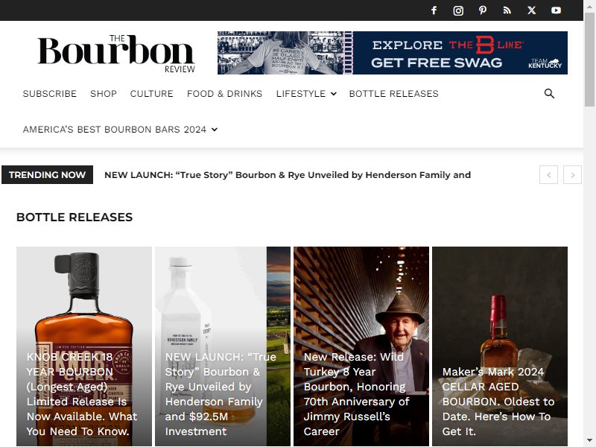This screenshot has height=447, width=596.
Task: Expand America's Best Bourbon Bars 2024 dropdown
Action: click(215, 130)
